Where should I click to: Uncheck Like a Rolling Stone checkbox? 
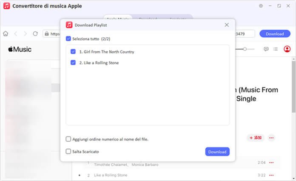click(73, 62)
